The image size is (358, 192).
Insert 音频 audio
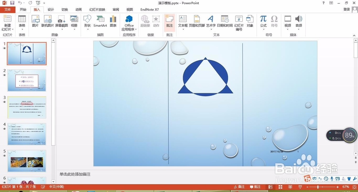(299, 19)
